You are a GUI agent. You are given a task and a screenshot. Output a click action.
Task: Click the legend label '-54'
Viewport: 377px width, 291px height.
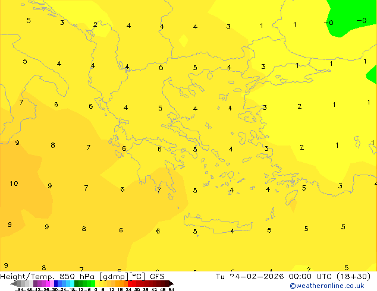[x=19, y=289]
